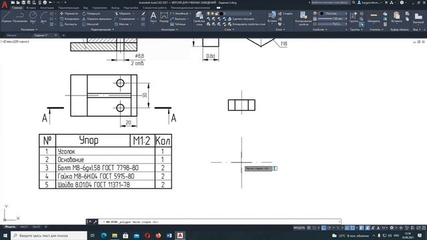Toggle lineweight display in status bar
This screenshot has height=240, width=427.
(362, 228)
